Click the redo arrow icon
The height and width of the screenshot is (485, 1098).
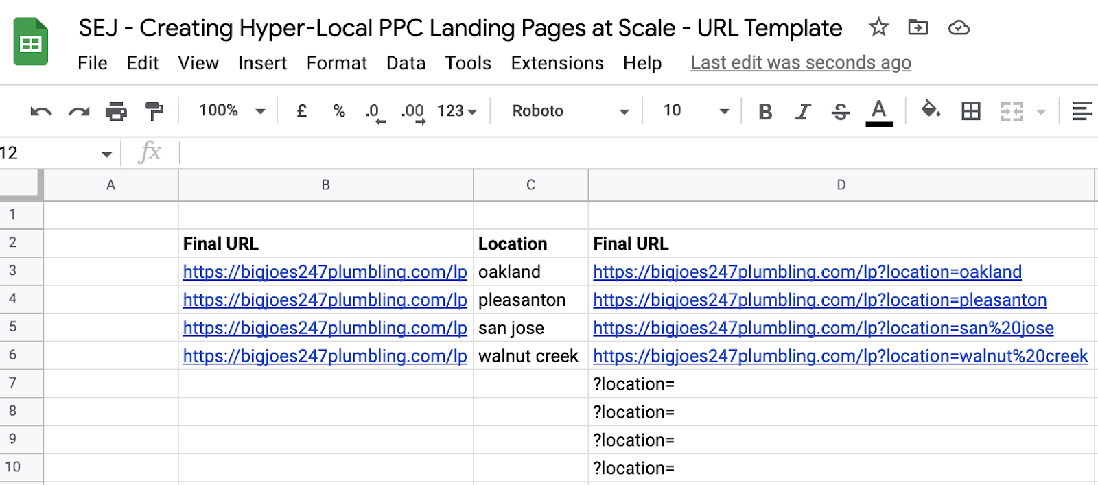tap(79, 111)
